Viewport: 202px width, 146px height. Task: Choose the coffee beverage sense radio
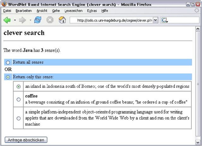(19, 99)
